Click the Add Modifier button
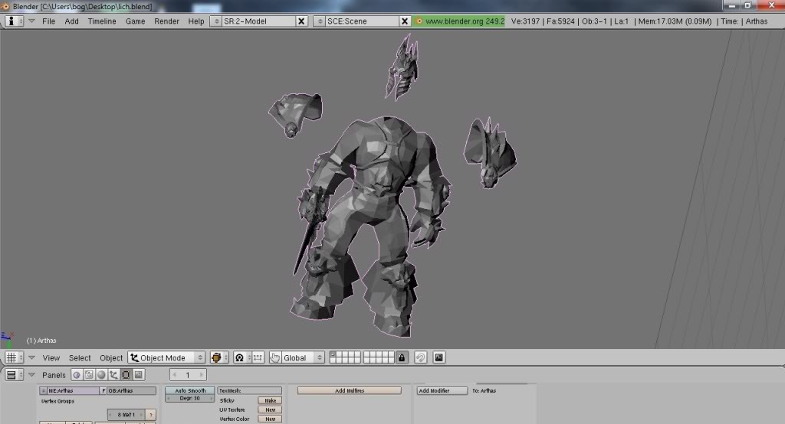Viewport: 785px width, 424px height. pyautogui.click(x=442, y=390)
